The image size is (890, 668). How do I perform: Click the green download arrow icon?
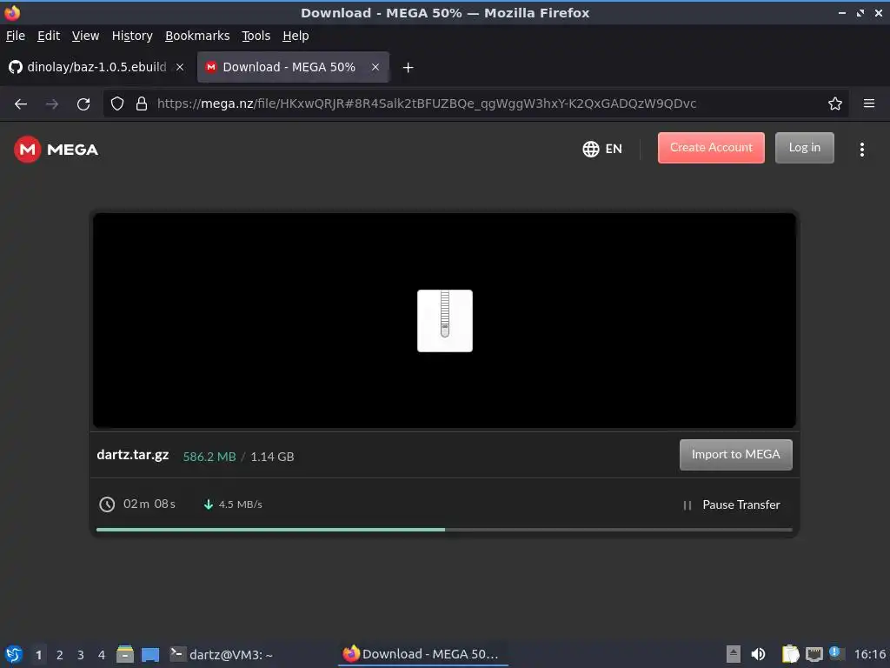(x=209, y=504)
